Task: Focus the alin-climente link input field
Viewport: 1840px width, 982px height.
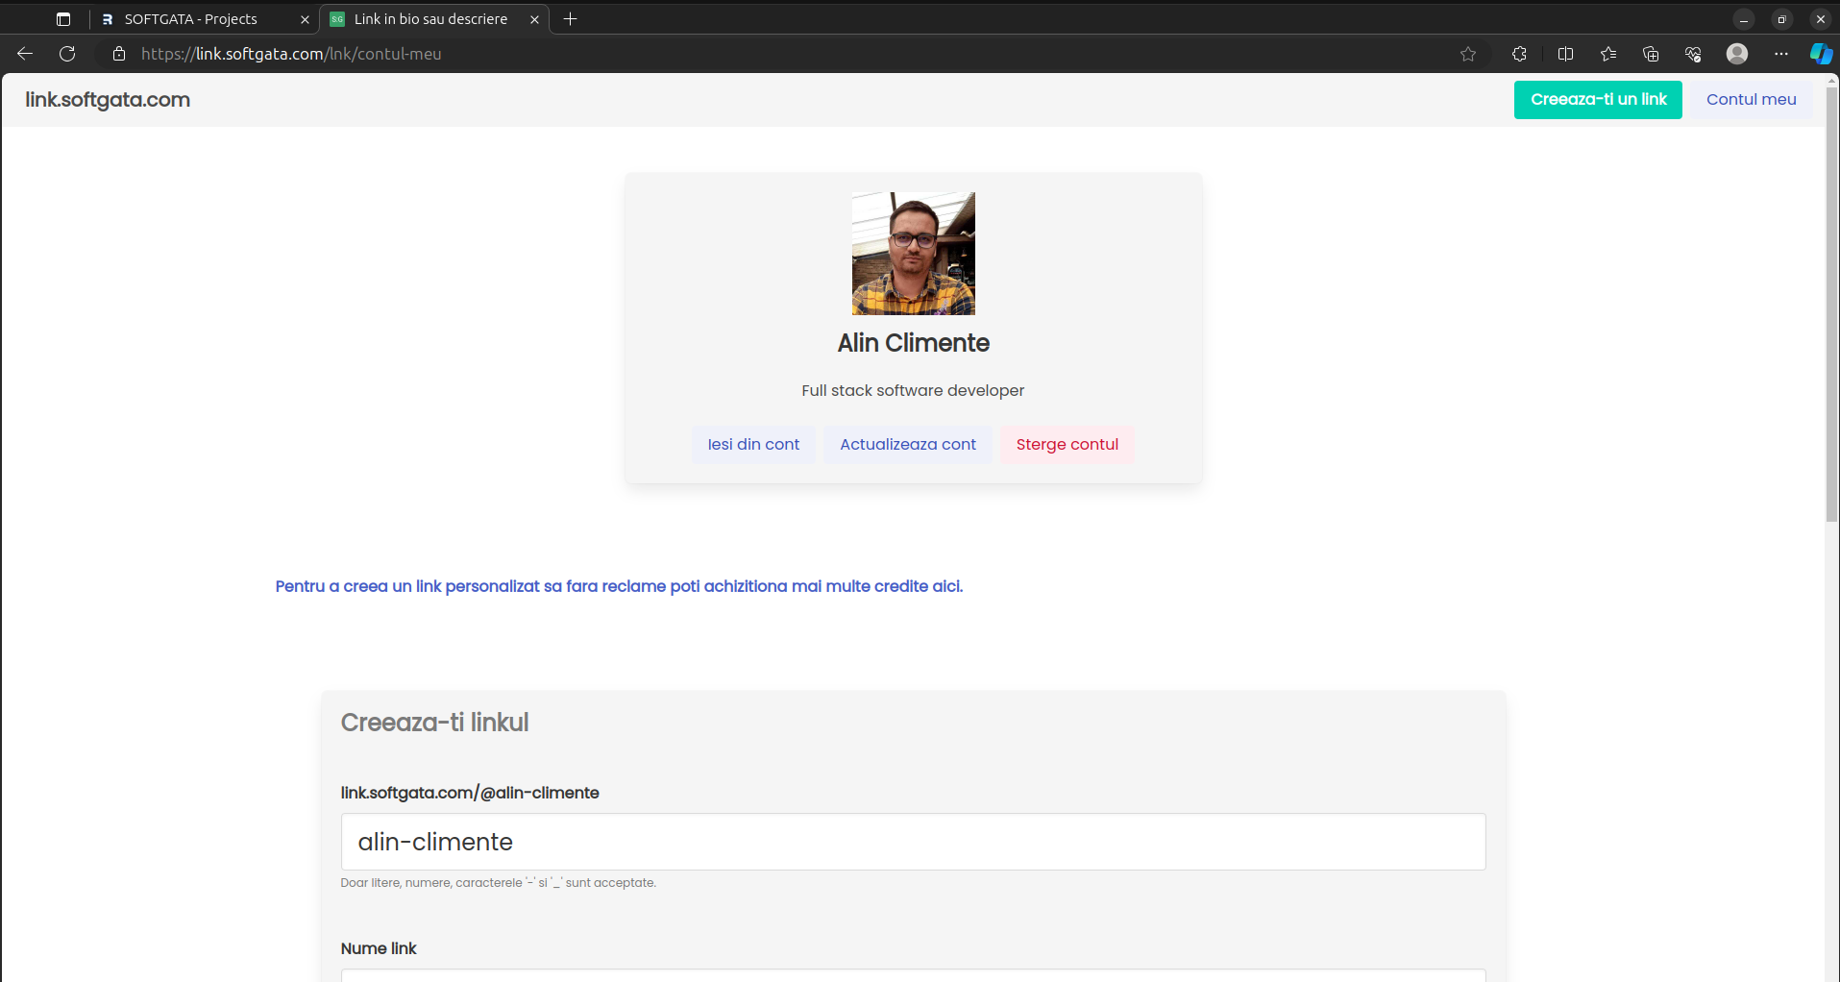Action: (913, 842)
